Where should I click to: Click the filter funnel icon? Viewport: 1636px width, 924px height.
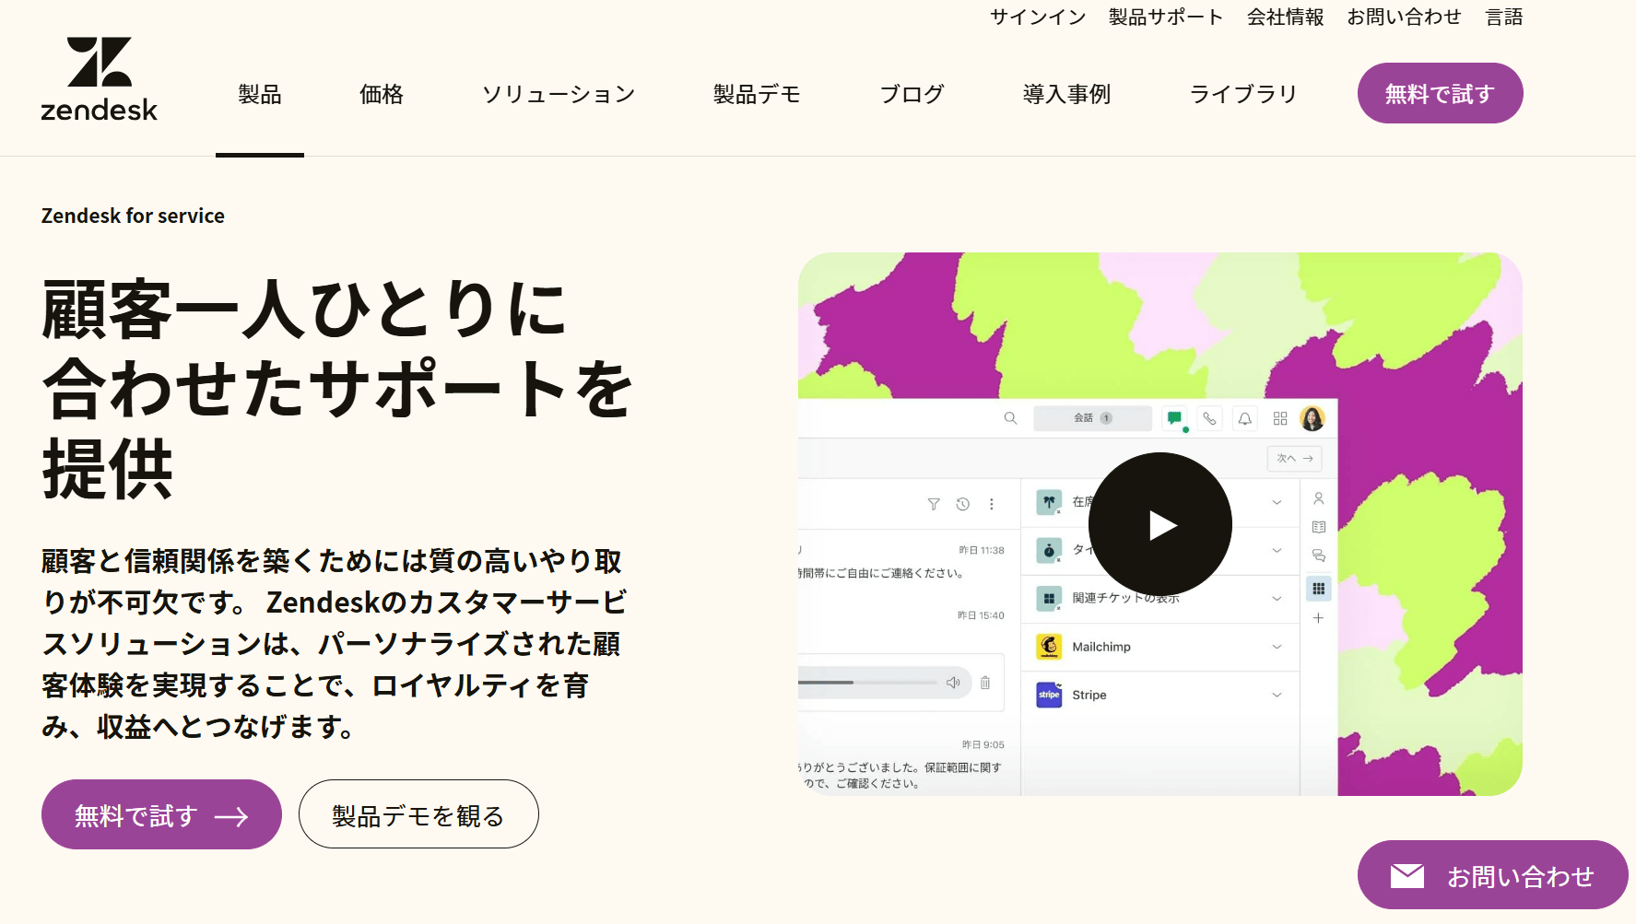tap(934, 504)
